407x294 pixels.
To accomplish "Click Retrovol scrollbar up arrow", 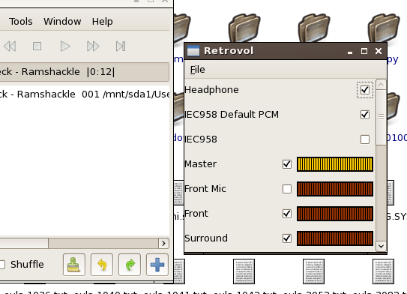I will click(x=381, y=85).
